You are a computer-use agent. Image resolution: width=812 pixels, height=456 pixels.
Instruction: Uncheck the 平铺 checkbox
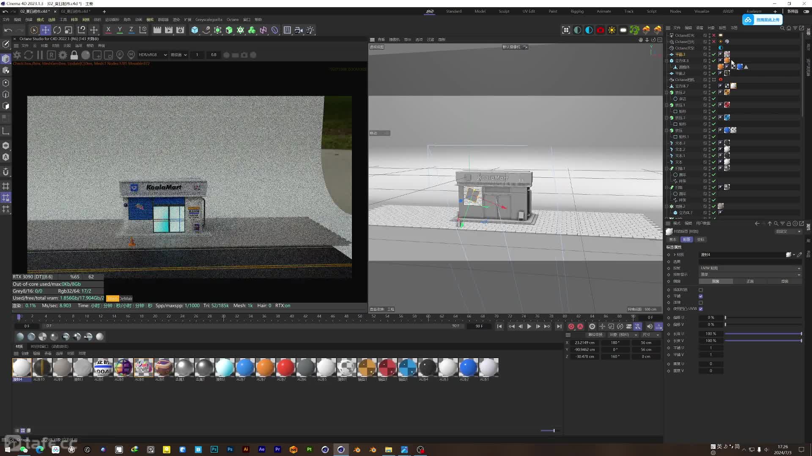tap(701, 296)
